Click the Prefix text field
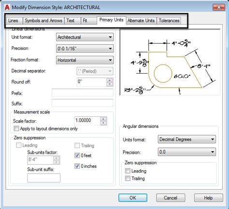229x209 pixels. 83,93
